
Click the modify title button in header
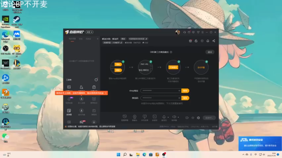coord(123,39)
